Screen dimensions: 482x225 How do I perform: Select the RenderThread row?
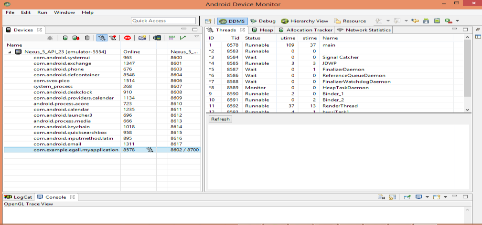[x=335, y=106]
